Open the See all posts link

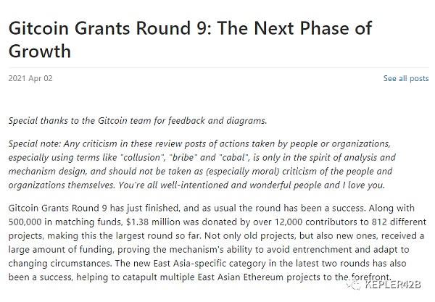tap(406, 78)
